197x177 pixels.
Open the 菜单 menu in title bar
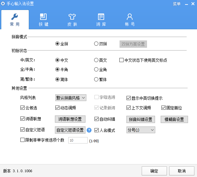177,4
